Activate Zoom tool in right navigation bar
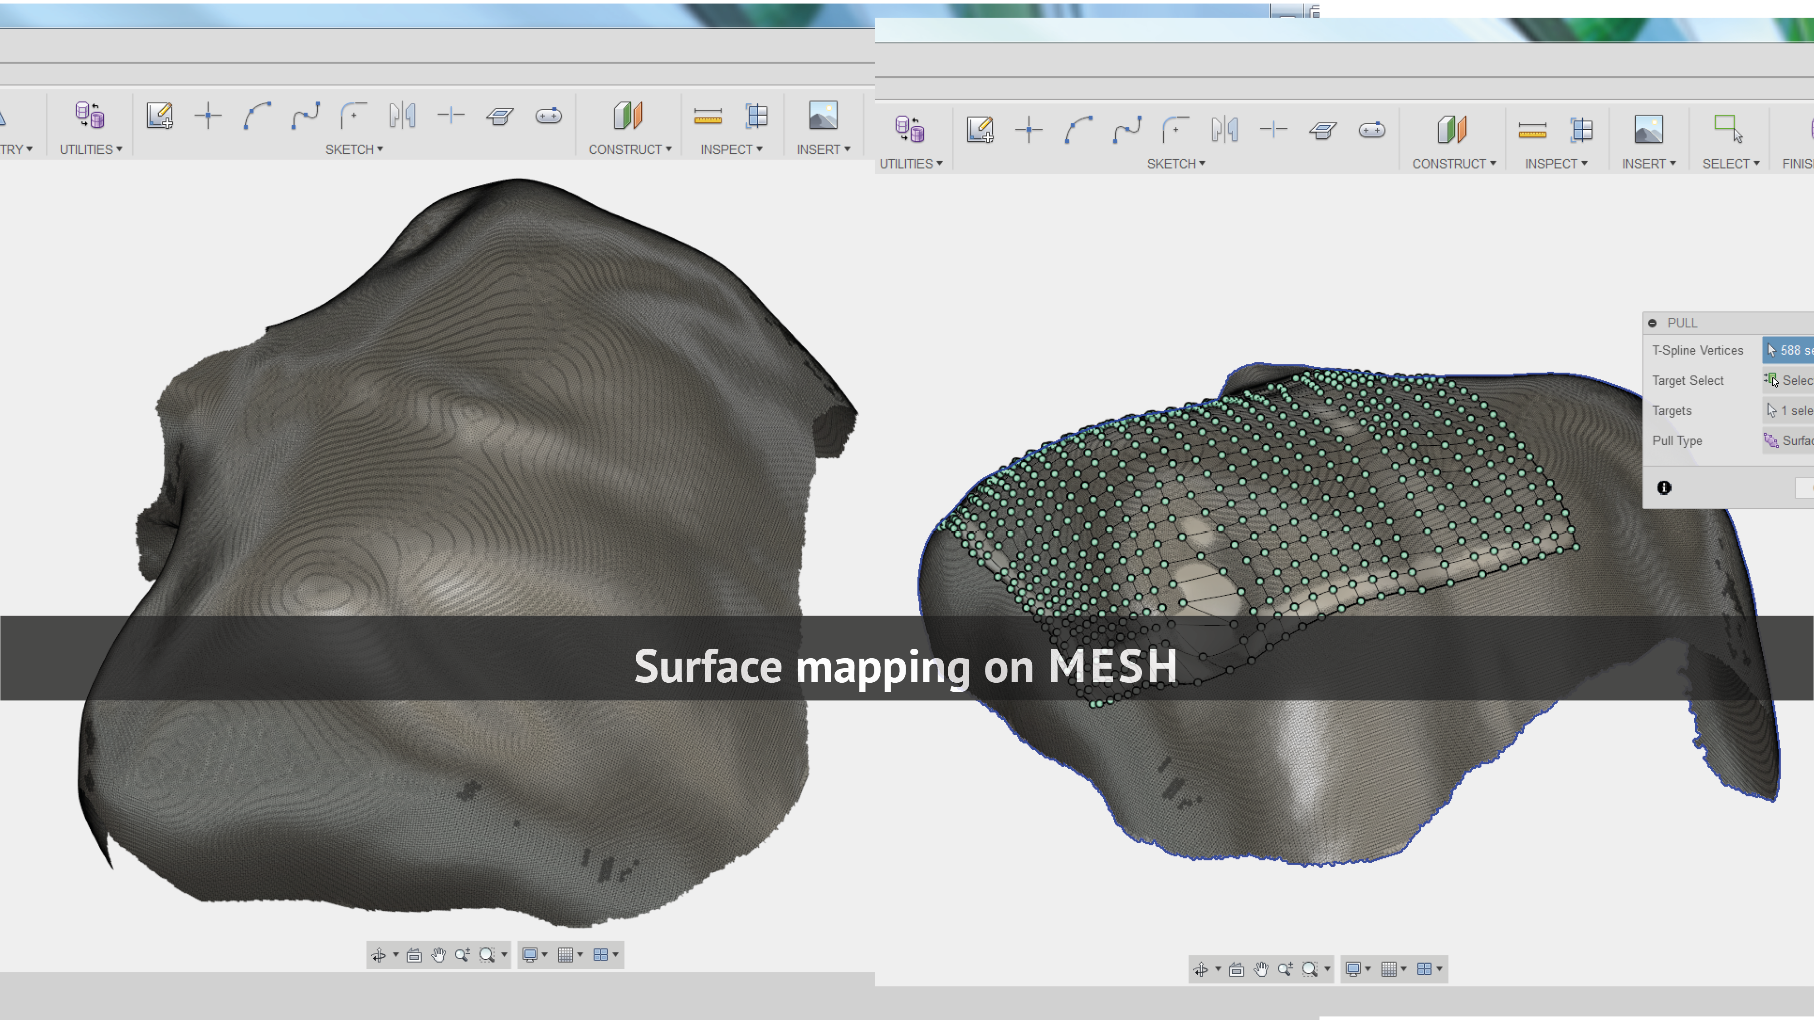1814x1020 pixels. (1285, 969)
